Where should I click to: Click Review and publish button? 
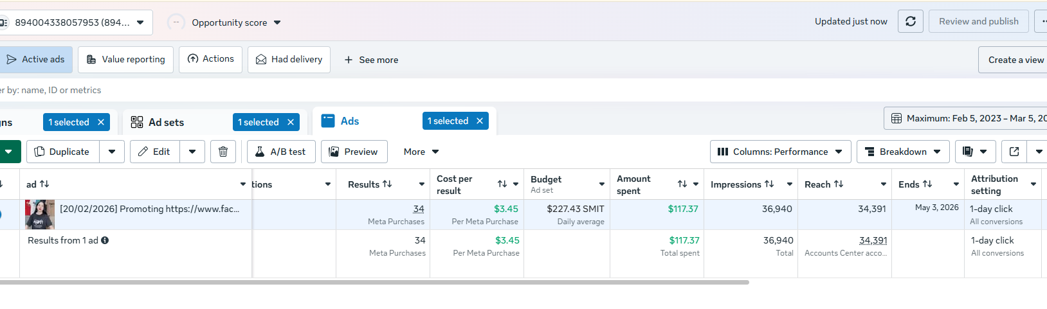click(x=978, y=21)
